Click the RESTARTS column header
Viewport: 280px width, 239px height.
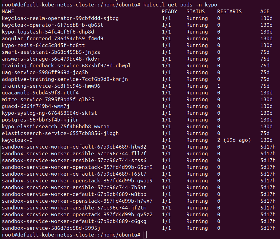tap(229, 12)
